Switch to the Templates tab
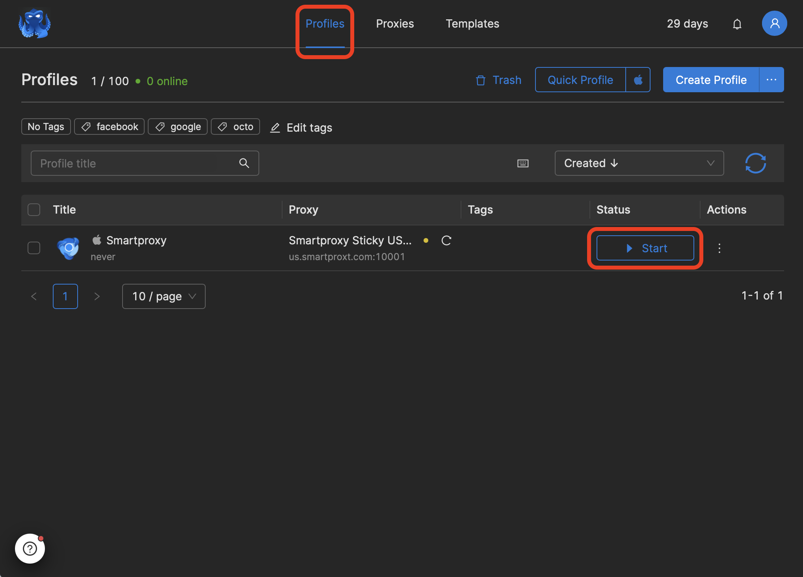 (x=472, y=24)
